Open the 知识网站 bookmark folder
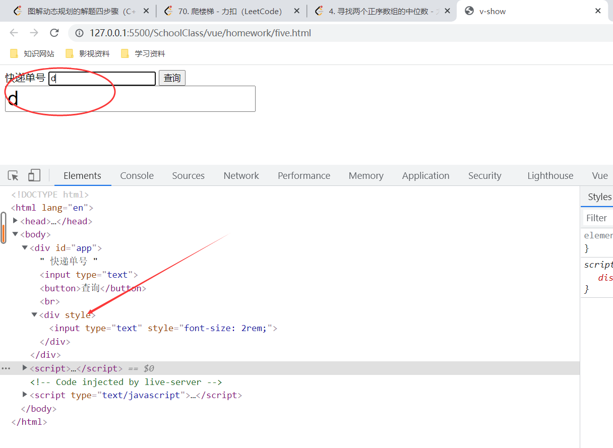The width and height of the screenshot is (613, 448). pos(32,53)
